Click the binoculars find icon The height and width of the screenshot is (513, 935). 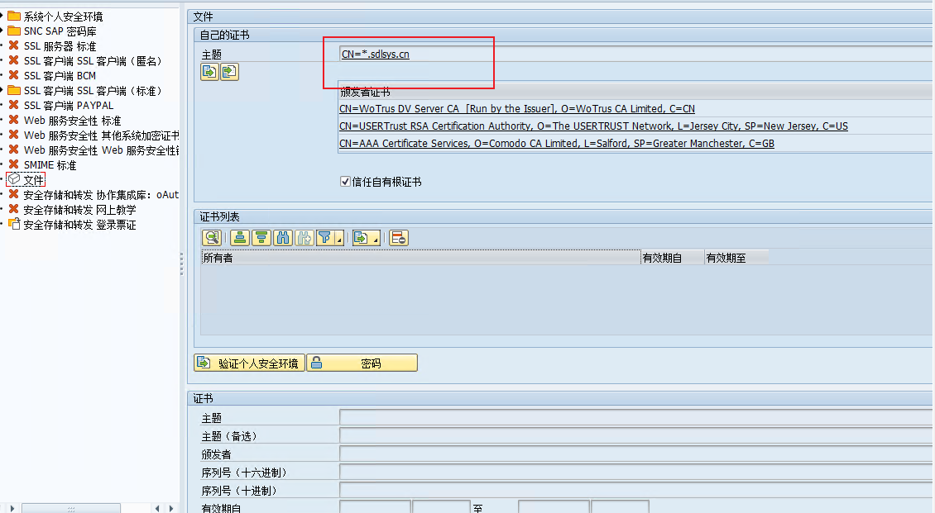283,238
